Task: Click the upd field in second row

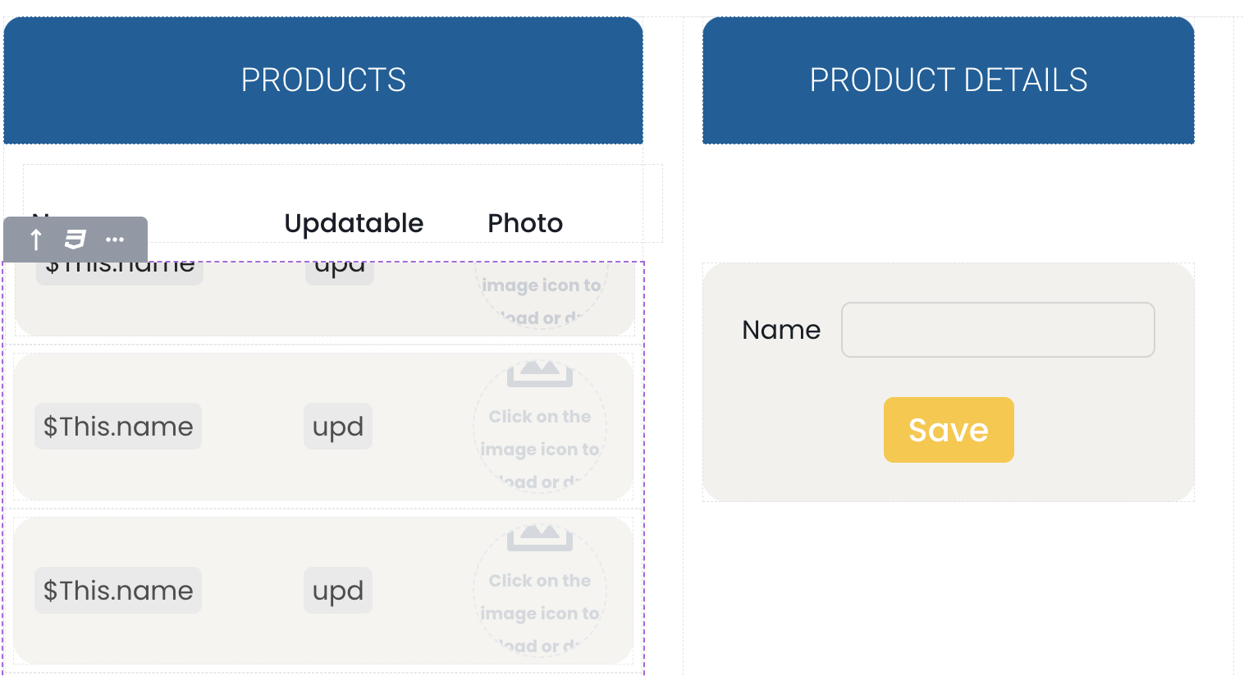Action: (x=338, y=427)
